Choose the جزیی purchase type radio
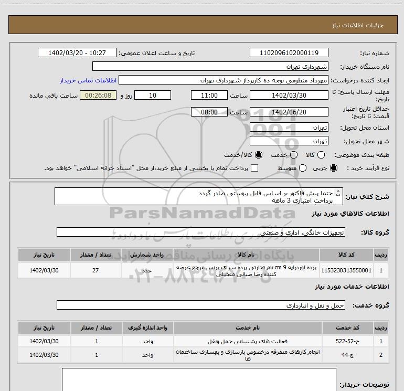Viewport: 404px width, 391px height. (x=334, y=168)
